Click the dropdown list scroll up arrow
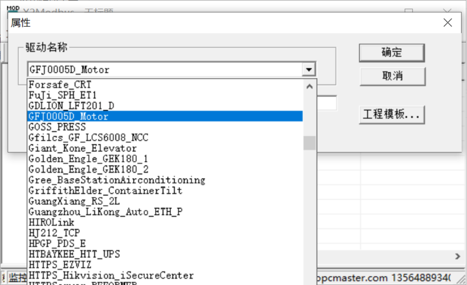This screenshot has width=467, height=285. point(310,86)
